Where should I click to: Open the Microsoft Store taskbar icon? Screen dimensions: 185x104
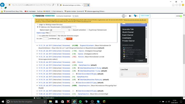[62, 101]
